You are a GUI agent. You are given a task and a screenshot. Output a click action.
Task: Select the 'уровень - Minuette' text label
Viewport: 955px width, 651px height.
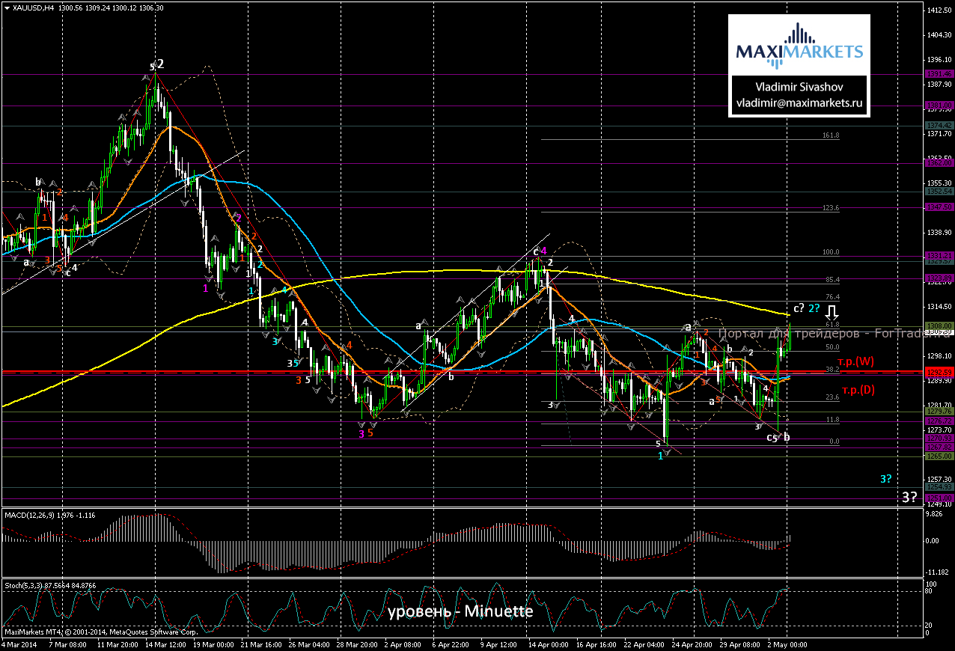[460, 611]
